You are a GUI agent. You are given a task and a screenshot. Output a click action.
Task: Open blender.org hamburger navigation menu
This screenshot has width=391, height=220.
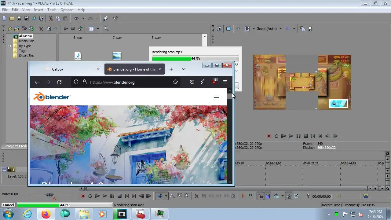pos(216,97)
